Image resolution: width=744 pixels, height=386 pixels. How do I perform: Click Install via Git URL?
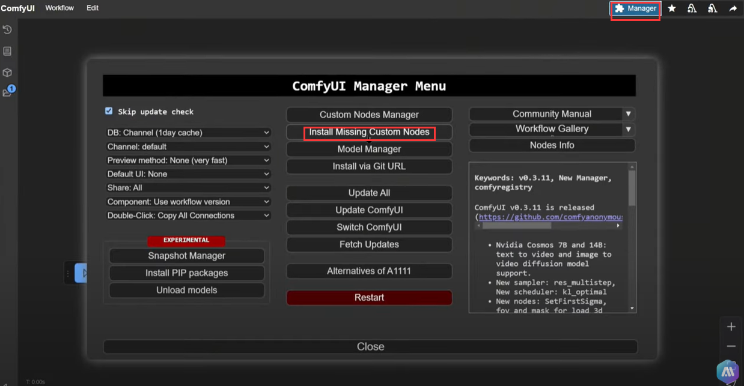[369, 166]
